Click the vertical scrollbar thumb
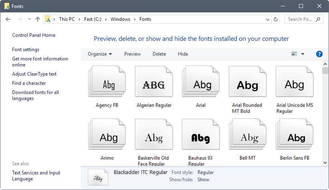This screenshot has width=329, height=190. (x=325, y=71)
